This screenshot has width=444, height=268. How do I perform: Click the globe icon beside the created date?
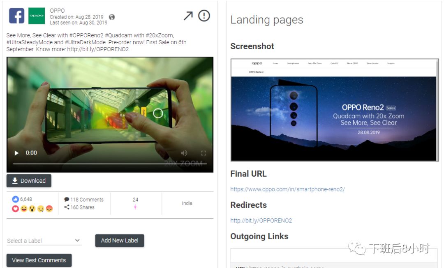click(112, 17)
